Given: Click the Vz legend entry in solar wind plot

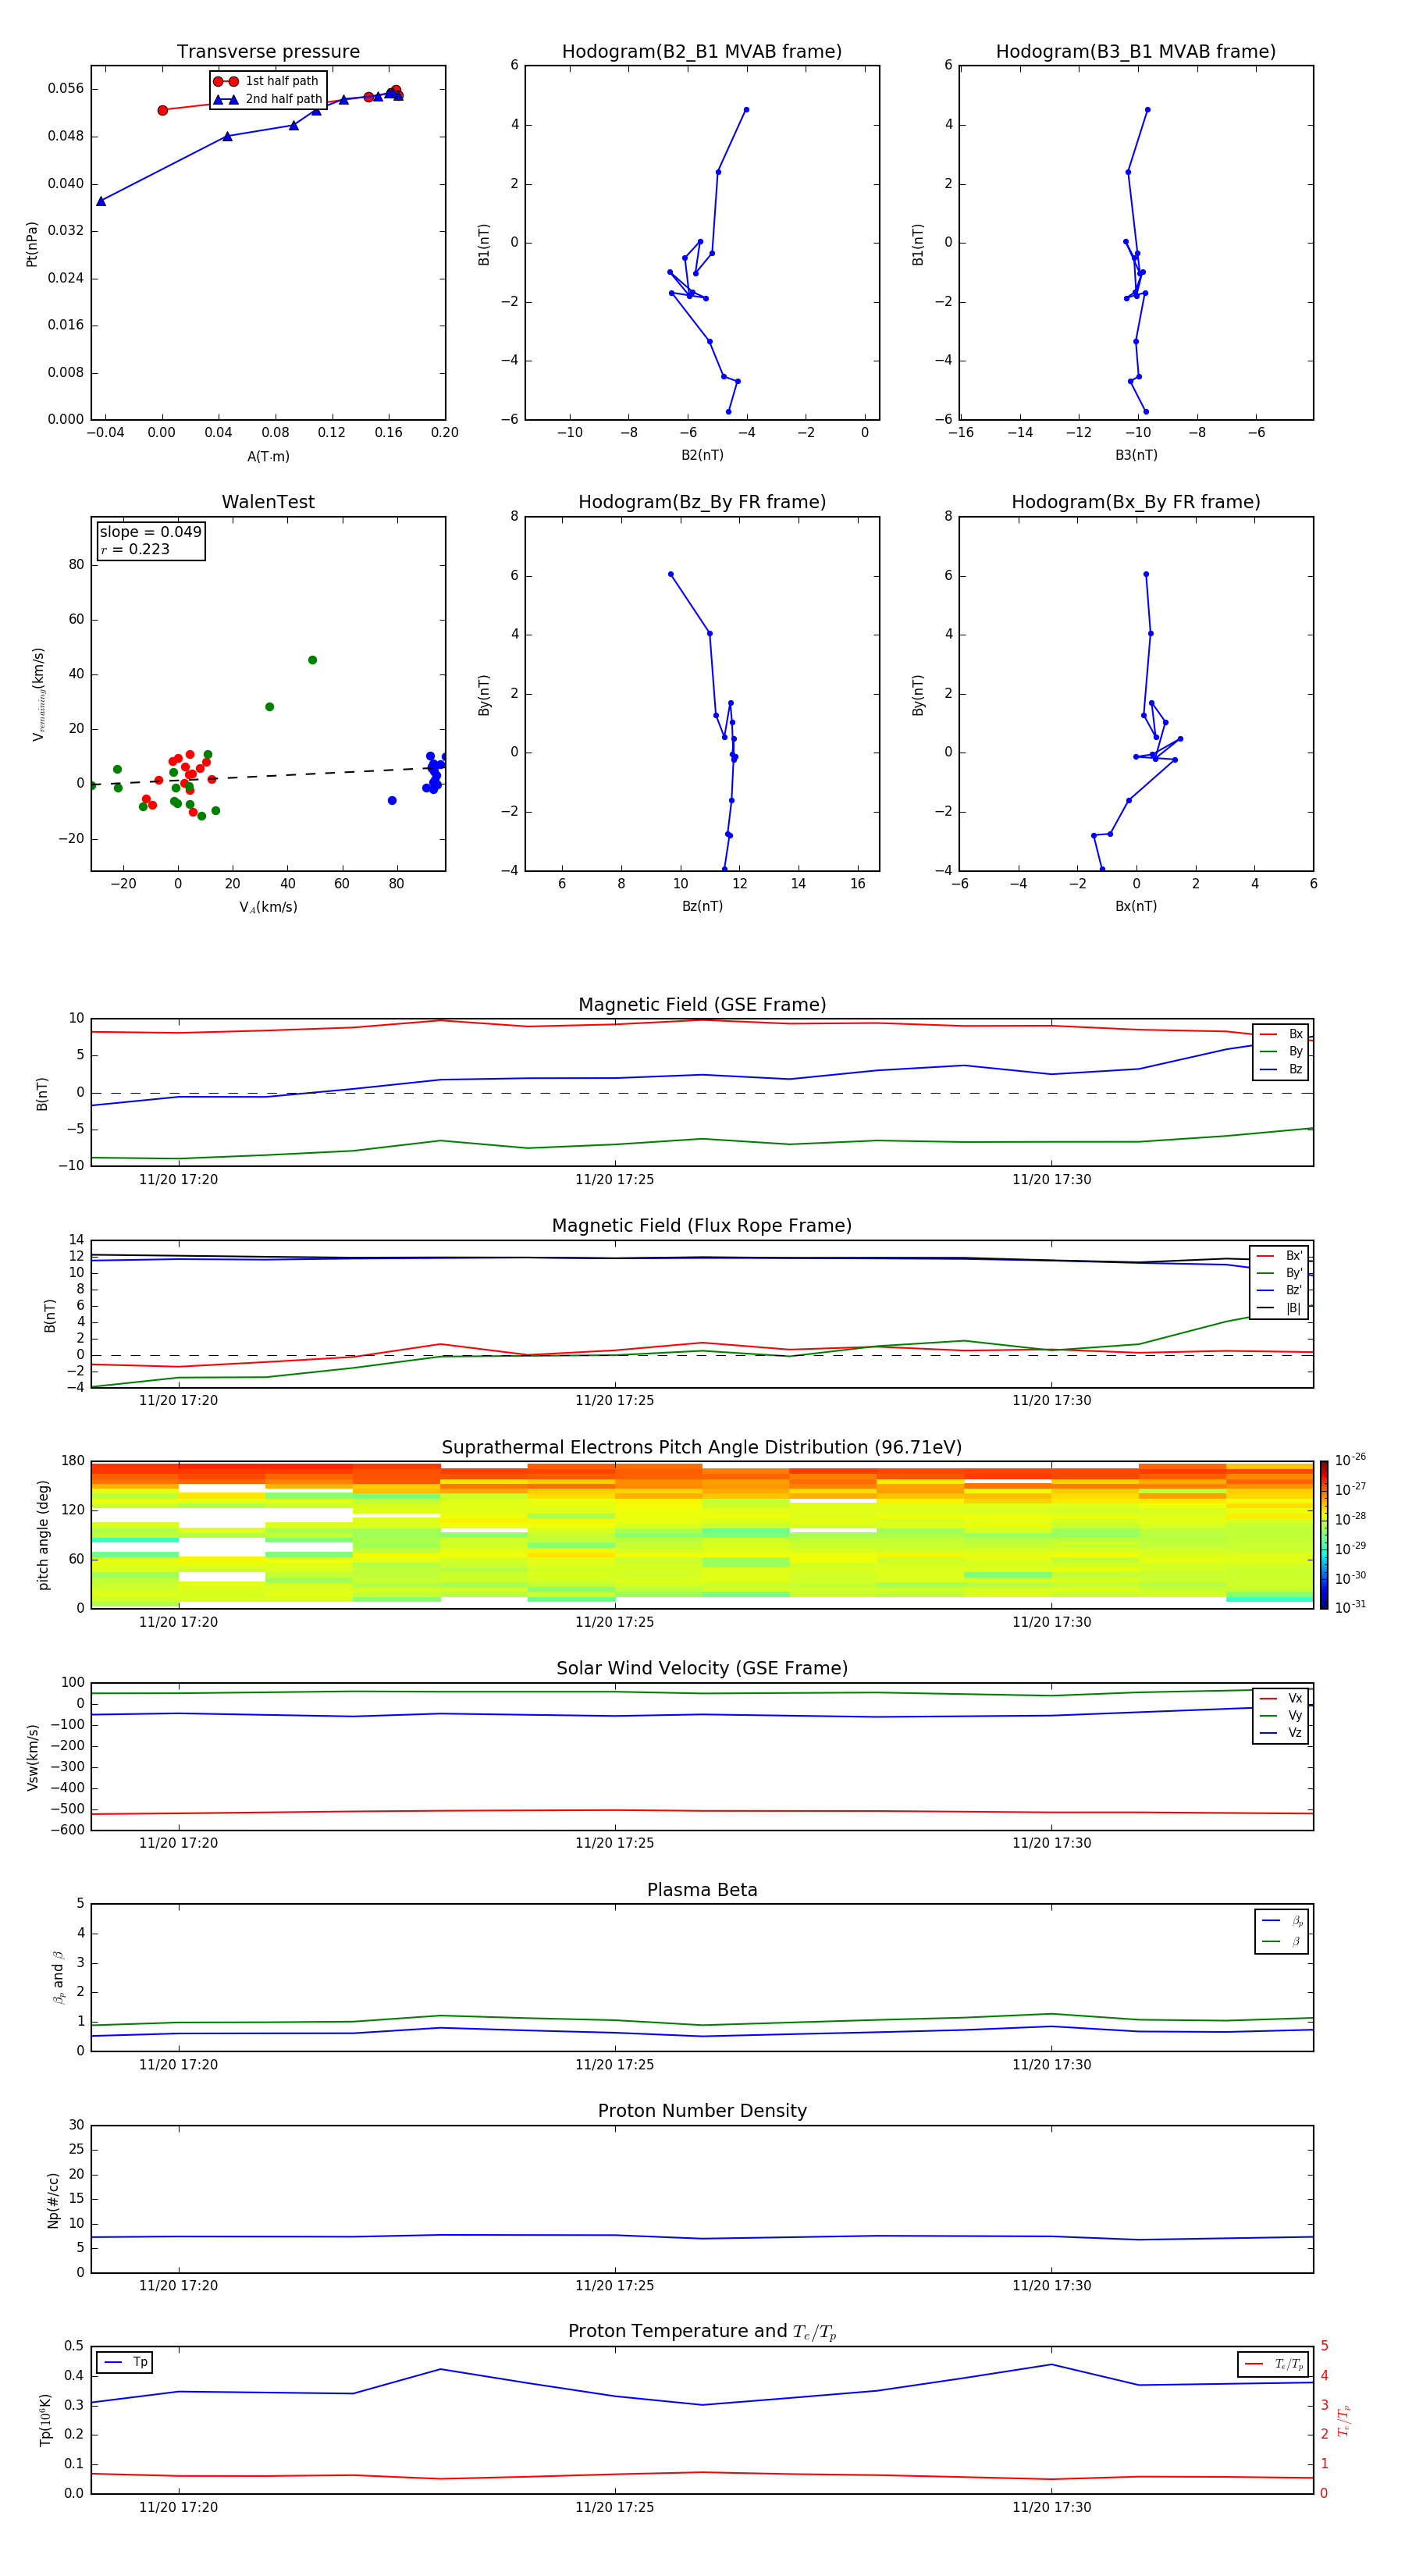Looking at the screenshot, I should 1281,1733.
